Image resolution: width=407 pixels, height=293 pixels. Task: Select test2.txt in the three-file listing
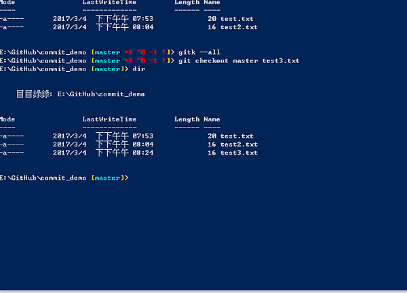(239, 144)
